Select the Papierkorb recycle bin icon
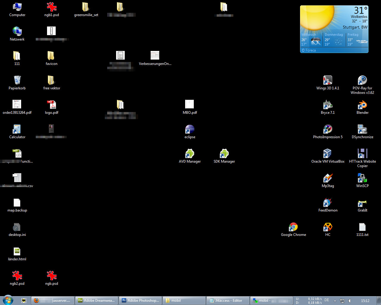This screenshot has width=381, height=305. click(x=17, y=81)
